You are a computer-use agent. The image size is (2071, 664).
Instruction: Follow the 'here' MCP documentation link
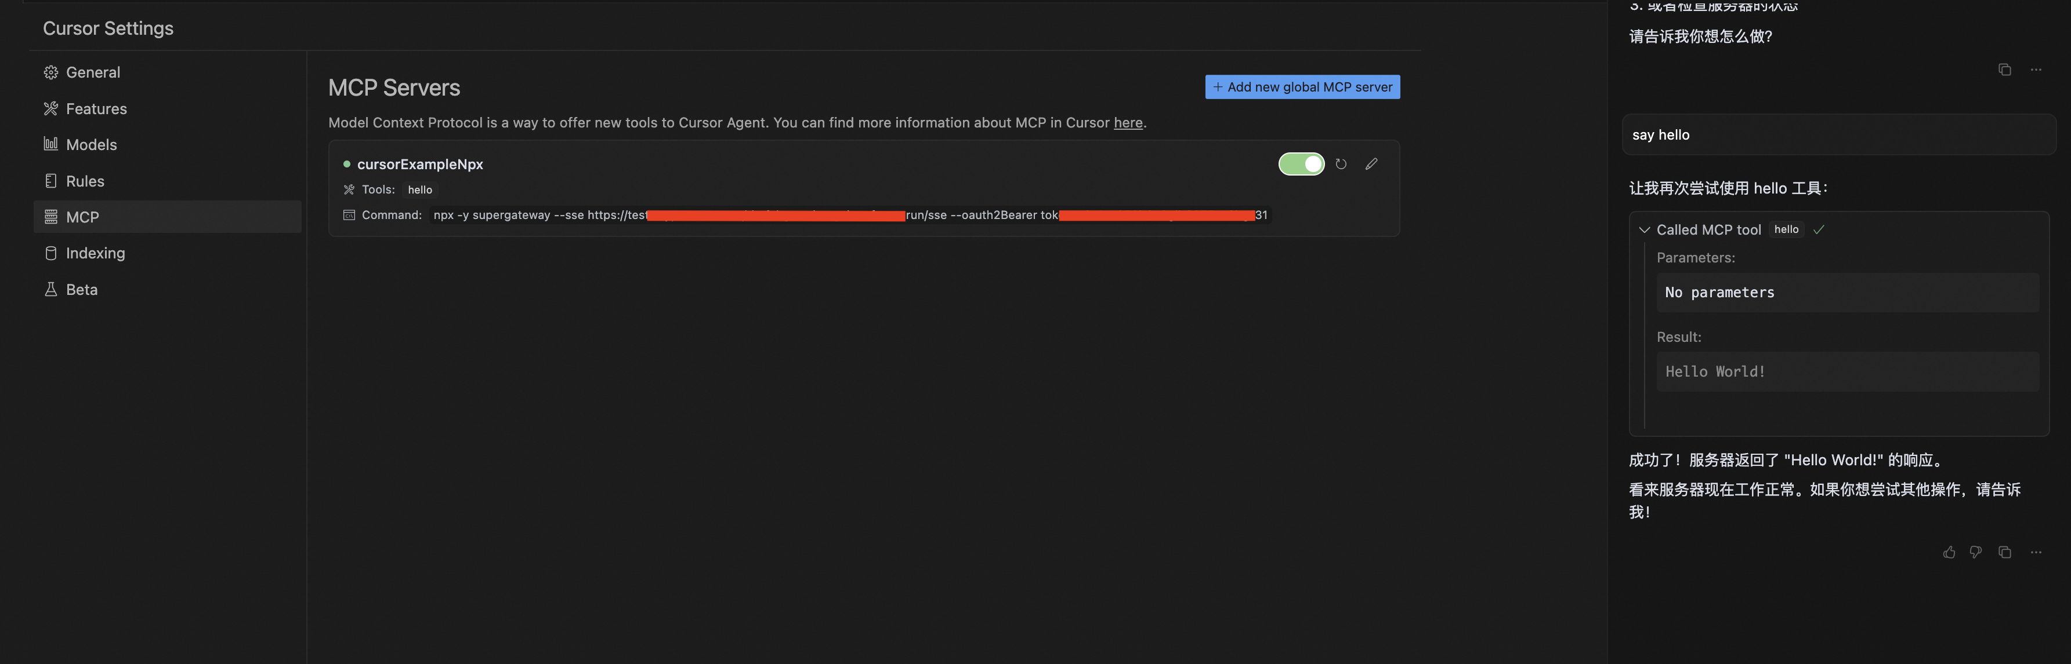pos(1127,123)
